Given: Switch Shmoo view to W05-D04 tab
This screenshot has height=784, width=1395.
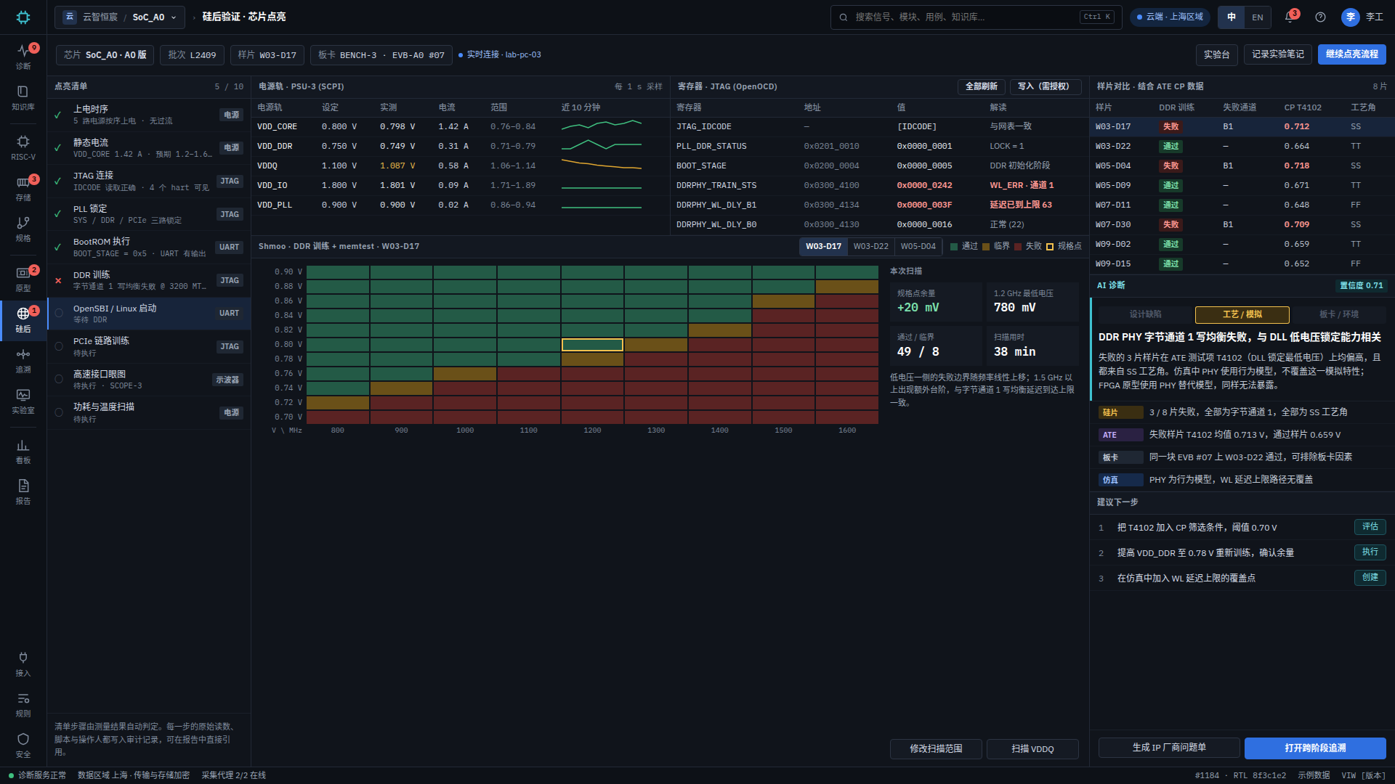Looking at the screenshot, I should [918, 246].
